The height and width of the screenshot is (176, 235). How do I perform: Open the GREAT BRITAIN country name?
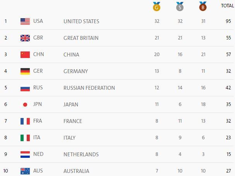pyautogui.click(x=81, y=38)
